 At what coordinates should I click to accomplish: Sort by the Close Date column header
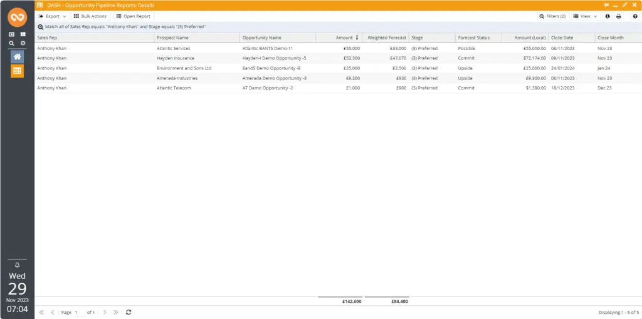pos(572,38)
